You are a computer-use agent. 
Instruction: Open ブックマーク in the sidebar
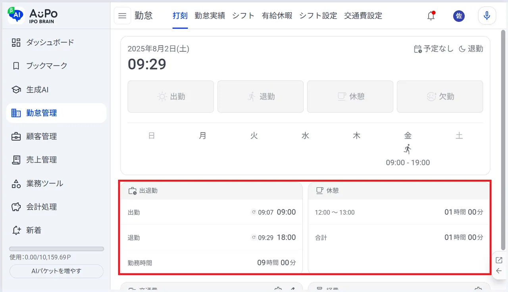coord(56,66)
